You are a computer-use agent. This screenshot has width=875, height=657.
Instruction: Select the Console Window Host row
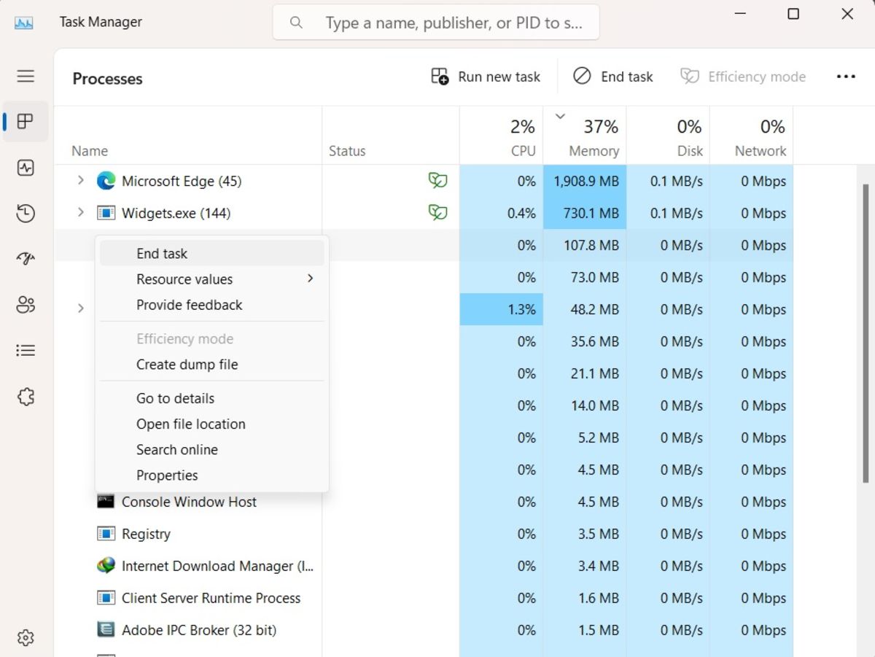(x=424, y=502)
